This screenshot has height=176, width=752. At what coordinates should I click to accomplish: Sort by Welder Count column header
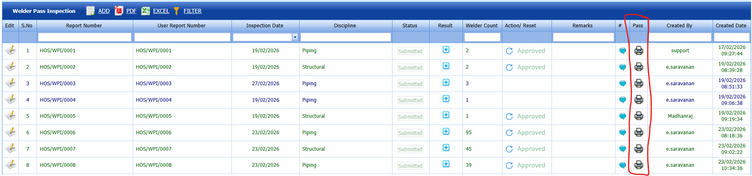coord(481,25)
